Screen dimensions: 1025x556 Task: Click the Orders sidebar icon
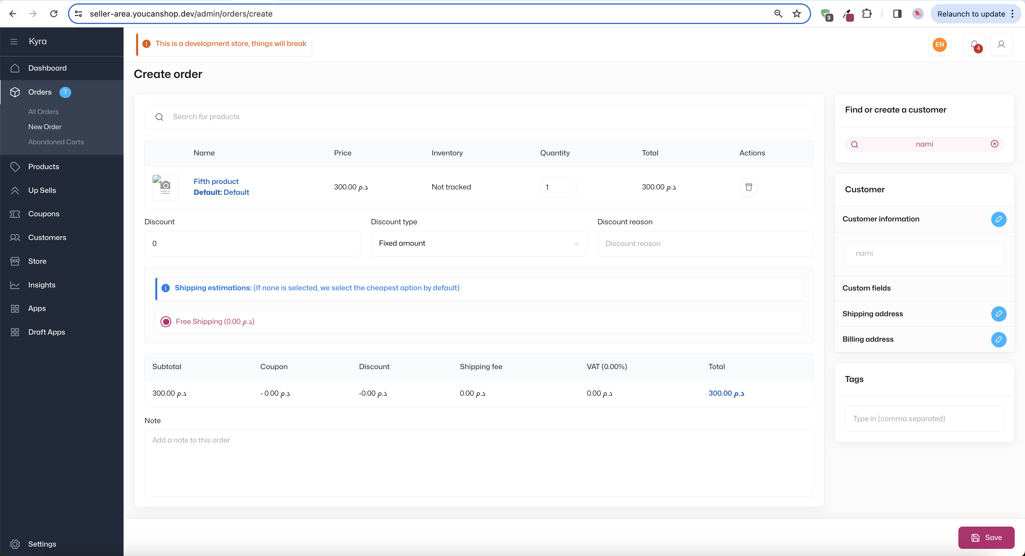pyautogui.click(x=15, y=92)
